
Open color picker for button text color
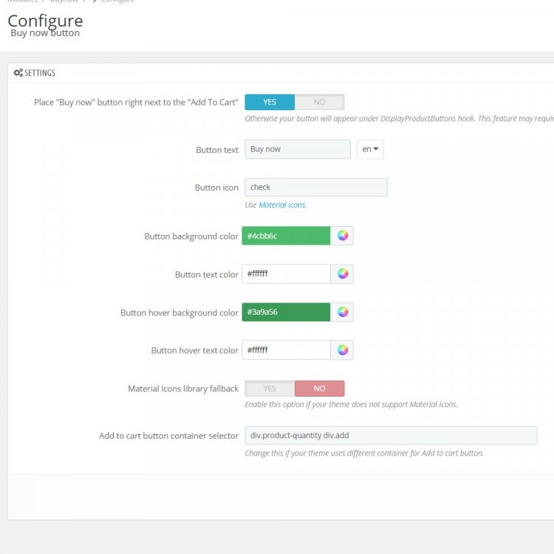tap(343, 274)
